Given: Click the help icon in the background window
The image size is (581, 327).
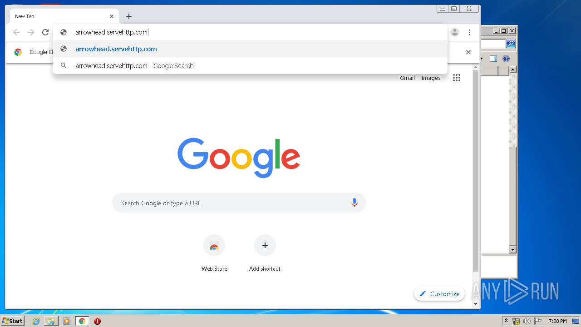Looking at the screenshot, I should [506, 59].
